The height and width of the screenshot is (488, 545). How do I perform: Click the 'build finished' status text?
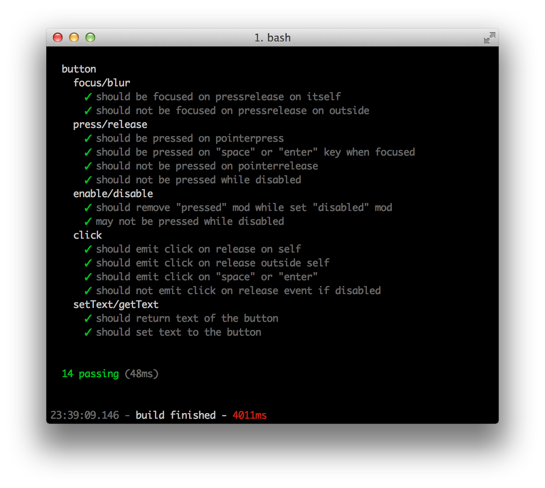click(176, 415)
